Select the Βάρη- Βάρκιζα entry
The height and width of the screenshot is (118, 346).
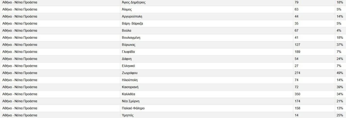coord(132,23)
